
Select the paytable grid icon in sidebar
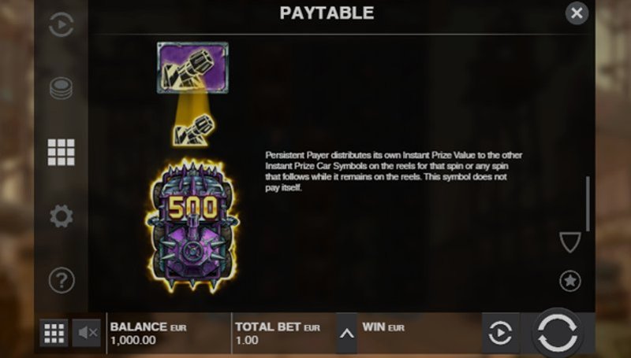[x=62, y=153]
